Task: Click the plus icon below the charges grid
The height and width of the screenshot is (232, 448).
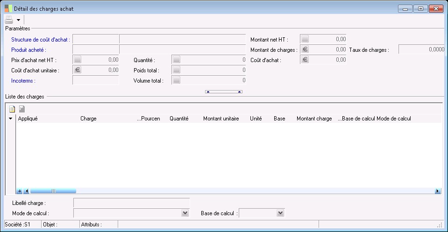Action: (20, 191)
